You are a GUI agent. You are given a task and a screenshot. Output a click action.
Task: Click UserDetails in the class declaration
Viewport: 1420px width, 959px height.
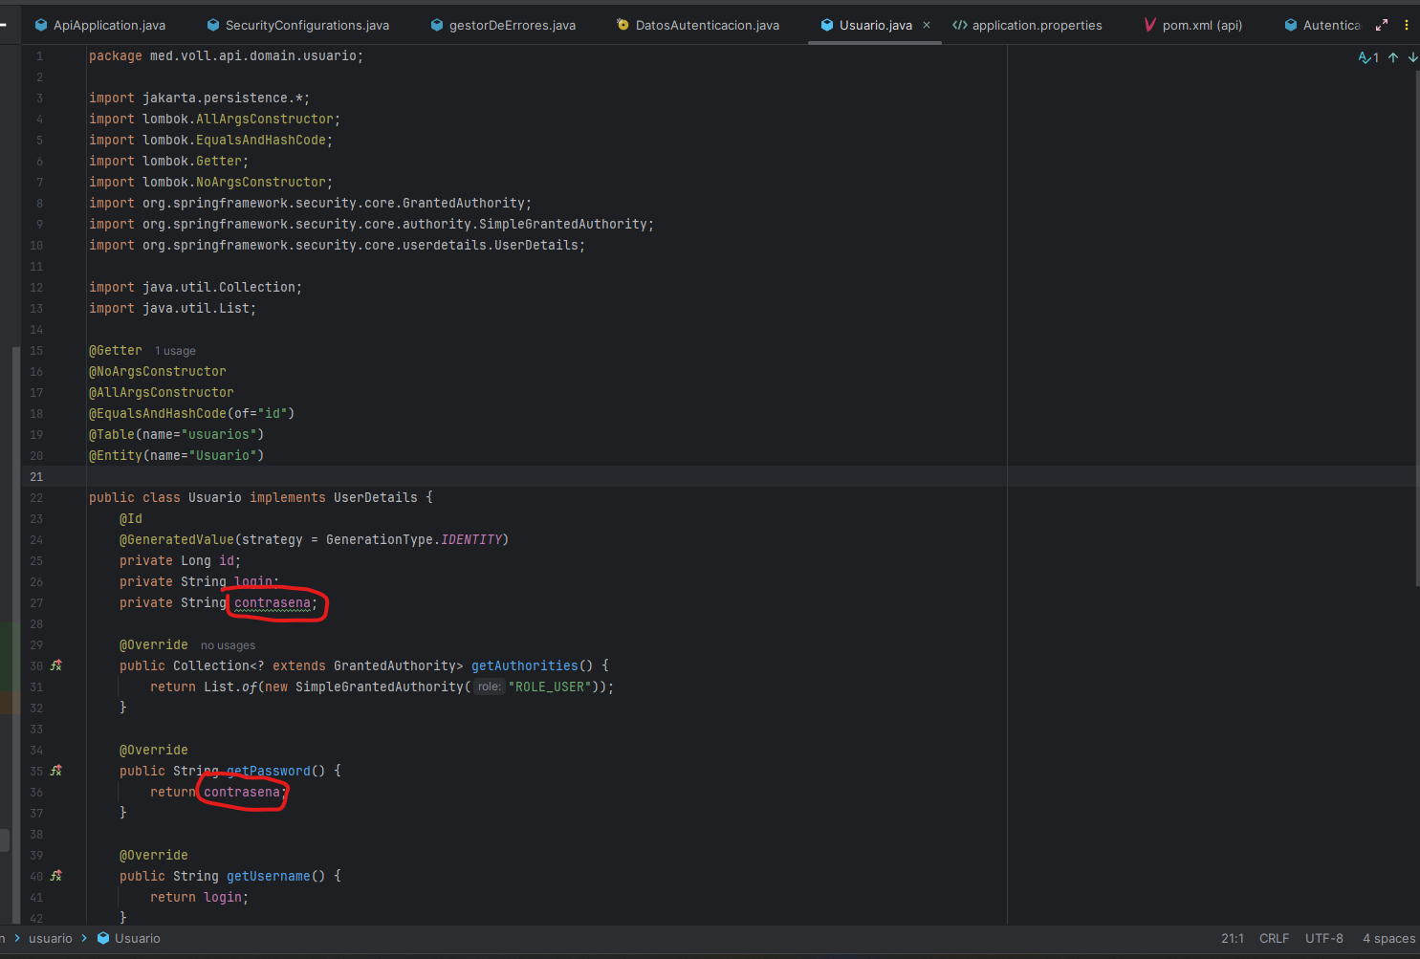coord(376,497)
